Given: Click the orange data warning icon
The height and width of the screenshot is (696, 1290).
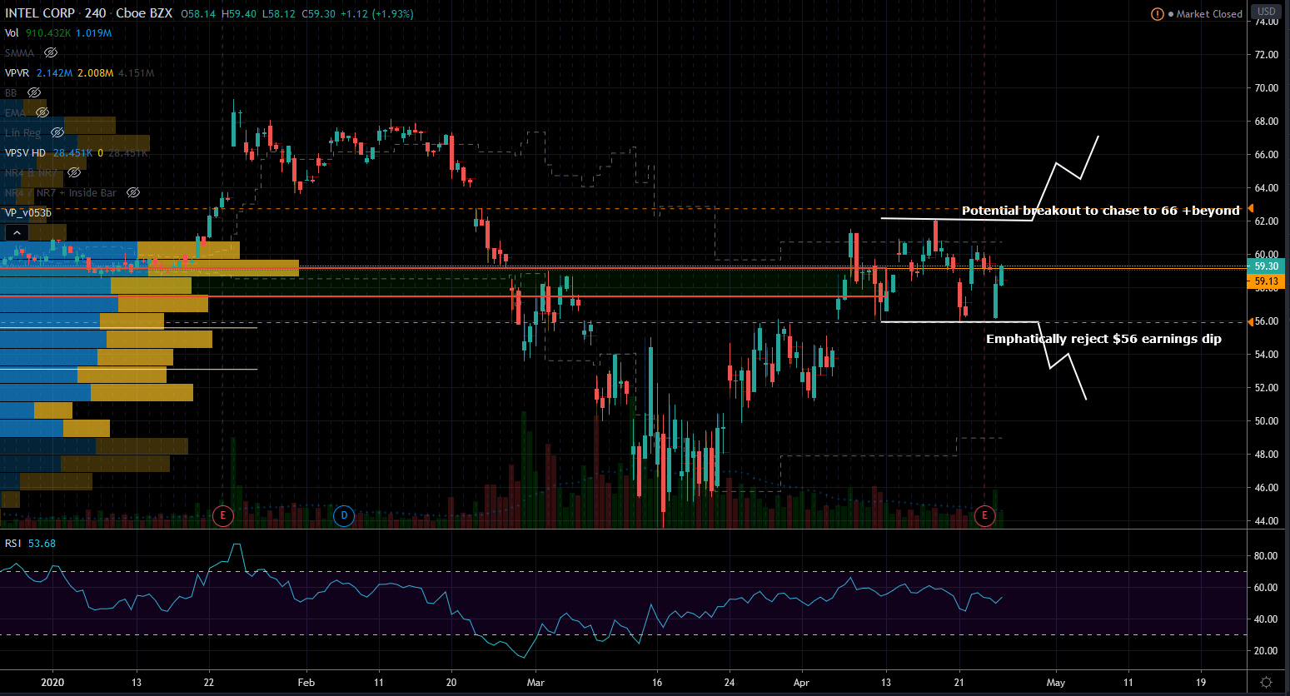Looking at the screenshot, I should (x=1157, y=14).
